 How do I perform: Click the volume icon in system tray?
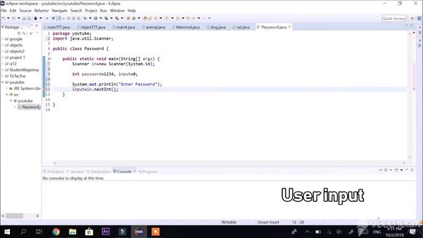339,232
